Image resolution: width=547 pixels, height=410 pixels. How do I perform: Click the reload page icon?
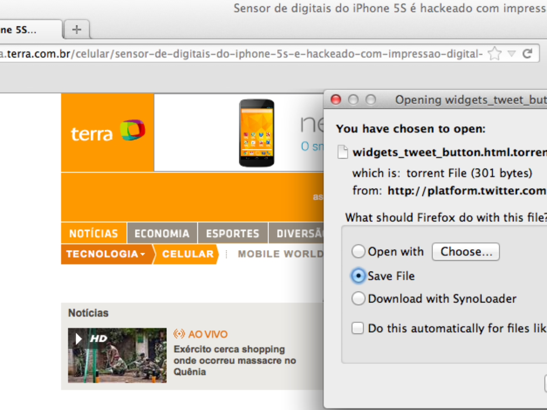(x=527, y=54)
